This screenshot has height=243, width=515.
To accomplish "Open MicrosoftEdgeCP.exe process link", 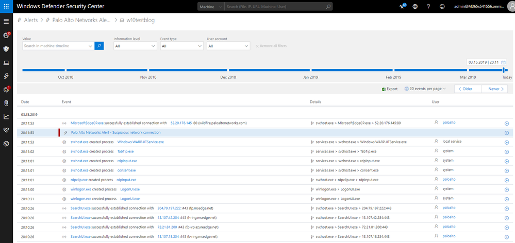I will (87, 123).
